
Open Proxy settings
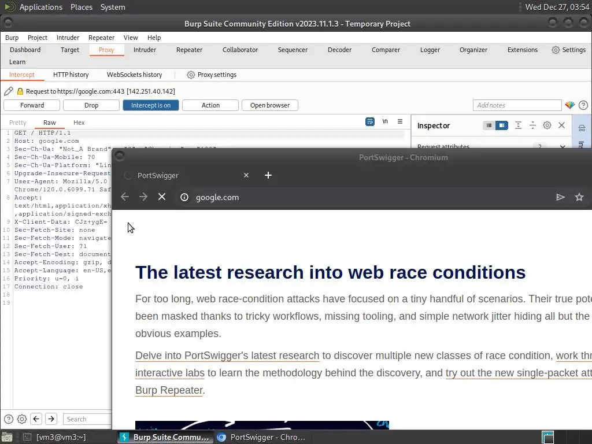[212, 75]
